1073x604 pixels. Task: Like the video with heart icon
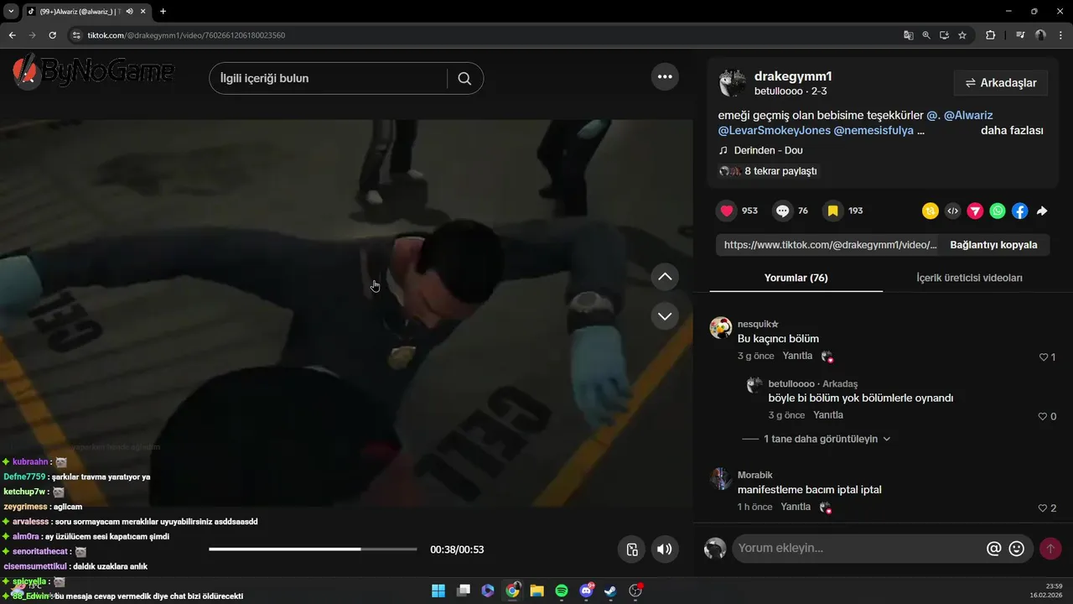[x=727, y=211]
